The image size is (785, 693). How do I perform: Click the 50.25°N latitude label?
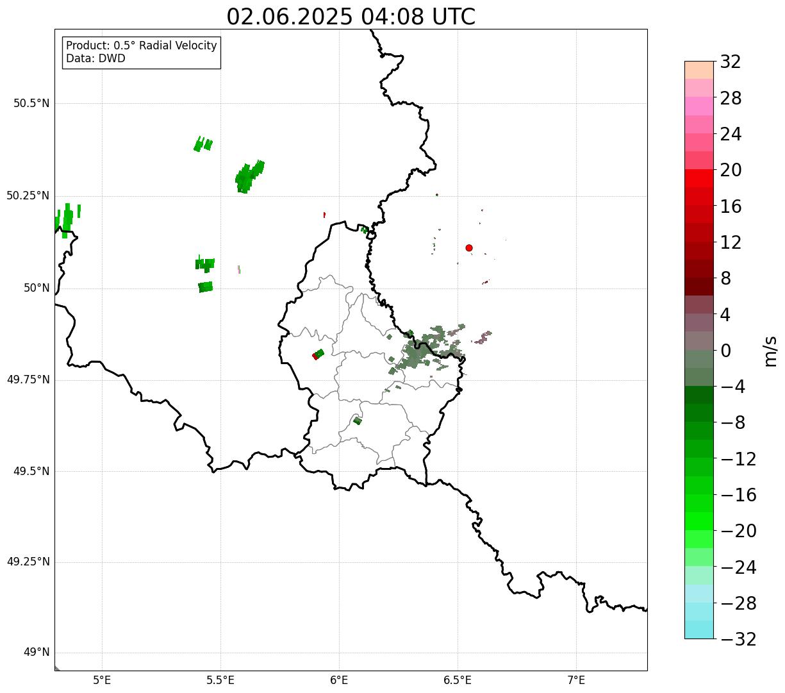[28, 196]
